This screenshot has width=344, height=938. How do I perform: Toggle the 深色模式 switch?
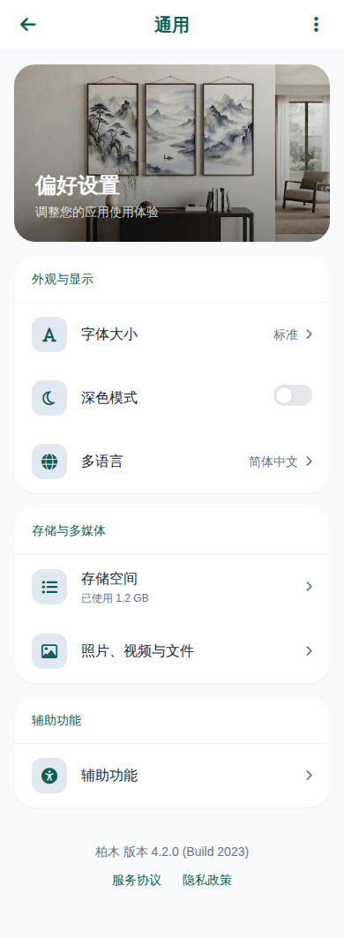[293, 395]
